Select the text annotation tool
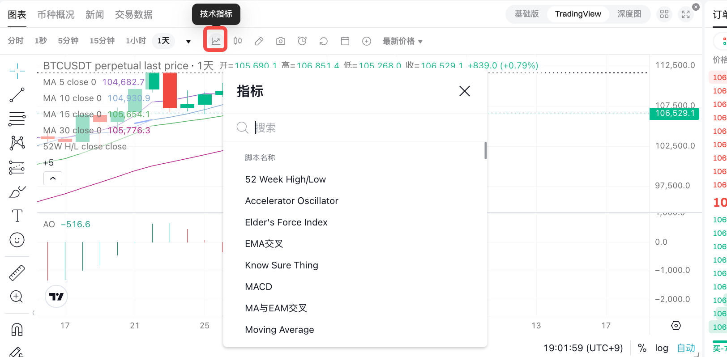 point(17,216)
